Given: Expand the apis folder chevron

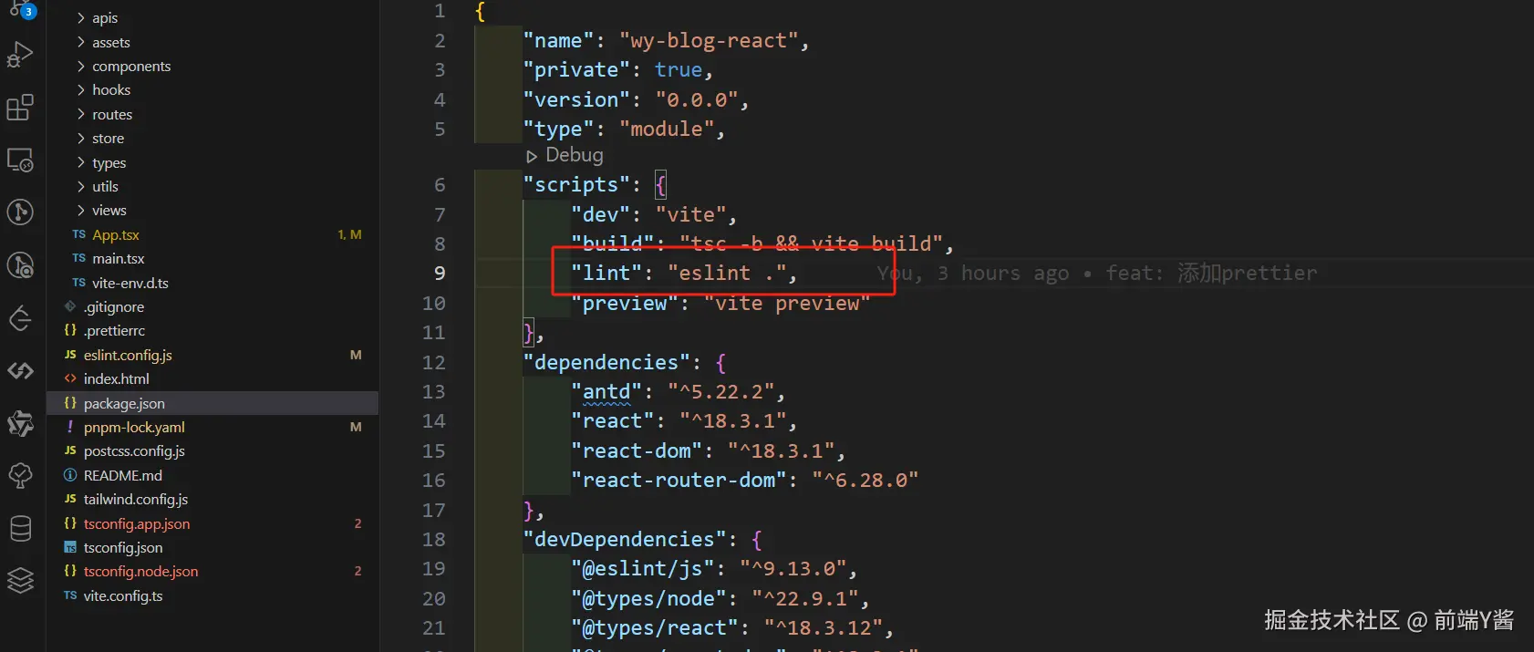Looking at the screenshot, I should pos(81,18).
